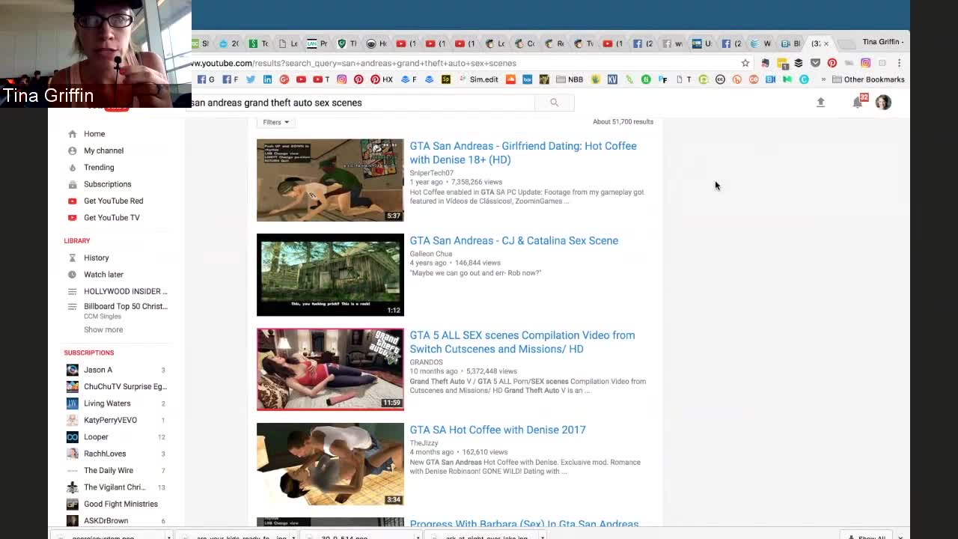The image size is (958, 539).
Task: Open the Twitter bookmark
Action: tap(250, 79)
